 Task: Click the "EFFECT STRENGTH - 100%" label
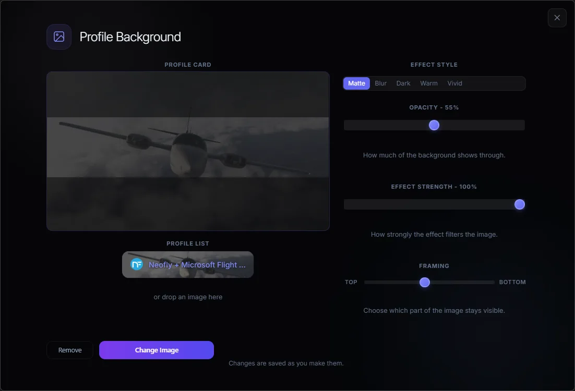434,187
